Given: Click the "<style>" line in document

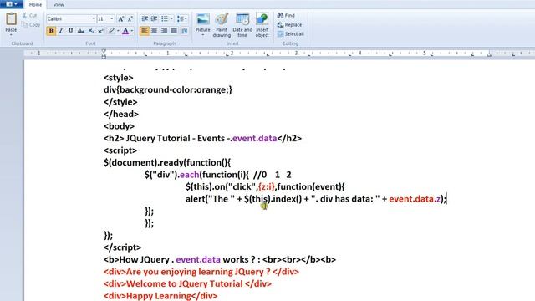Looking at the screenshot, I should click(119, 78).
